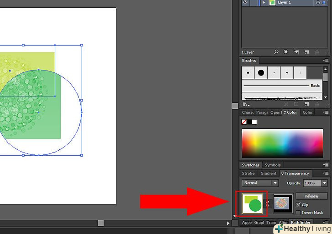332x234 pixels.
Task: Expand Layer 1 with the disclosure triangle
Action: tap(263, 2)
